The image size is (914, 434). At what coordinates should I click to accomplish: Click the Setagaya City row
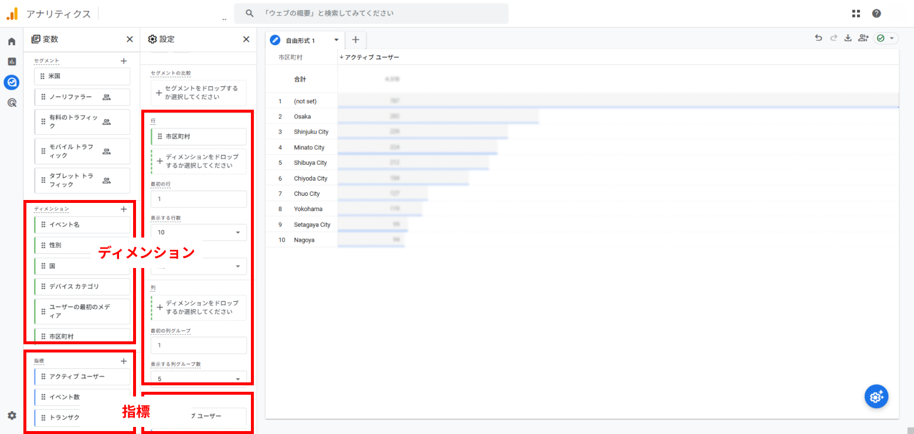(582, 225)
